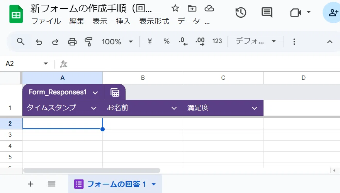
Task: Add a new sheet
Action: 31,184
